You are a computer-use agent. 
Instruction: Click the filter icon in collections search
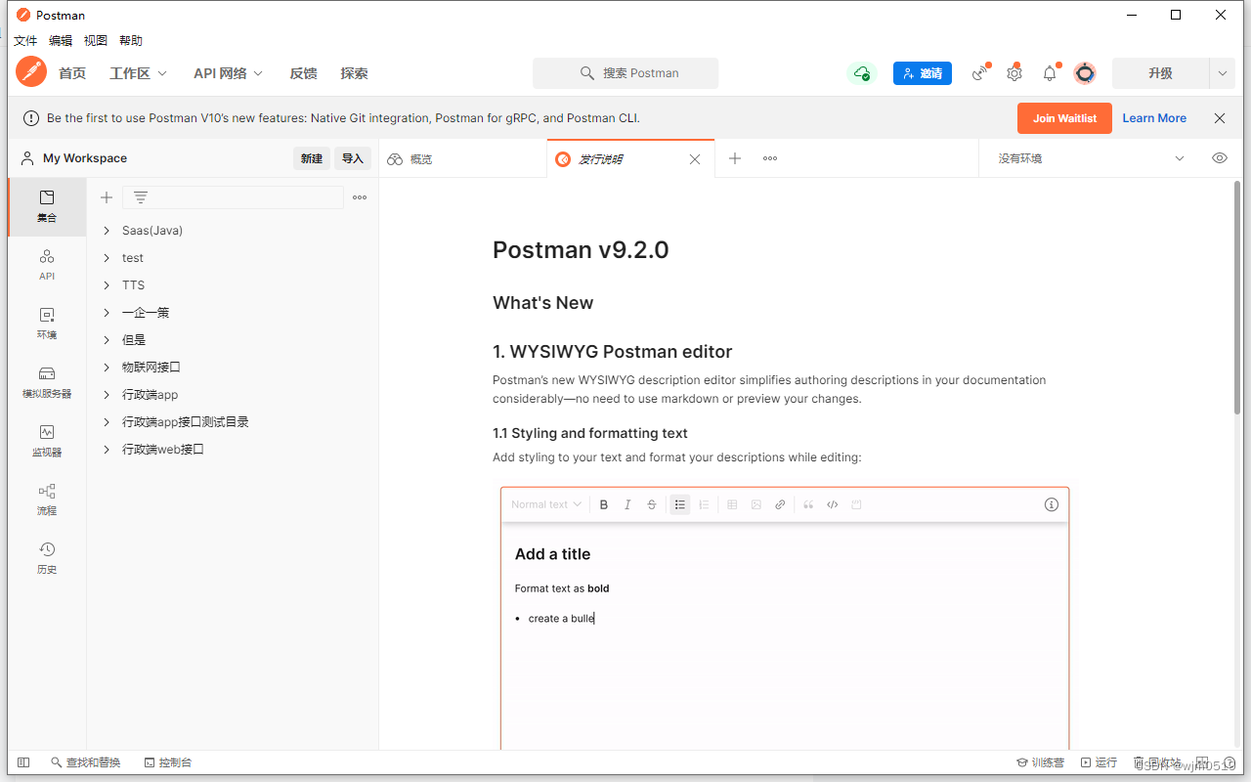tap(141, 197)
